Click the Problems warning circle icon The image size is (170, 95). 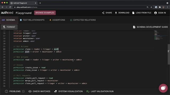(6, 91)
